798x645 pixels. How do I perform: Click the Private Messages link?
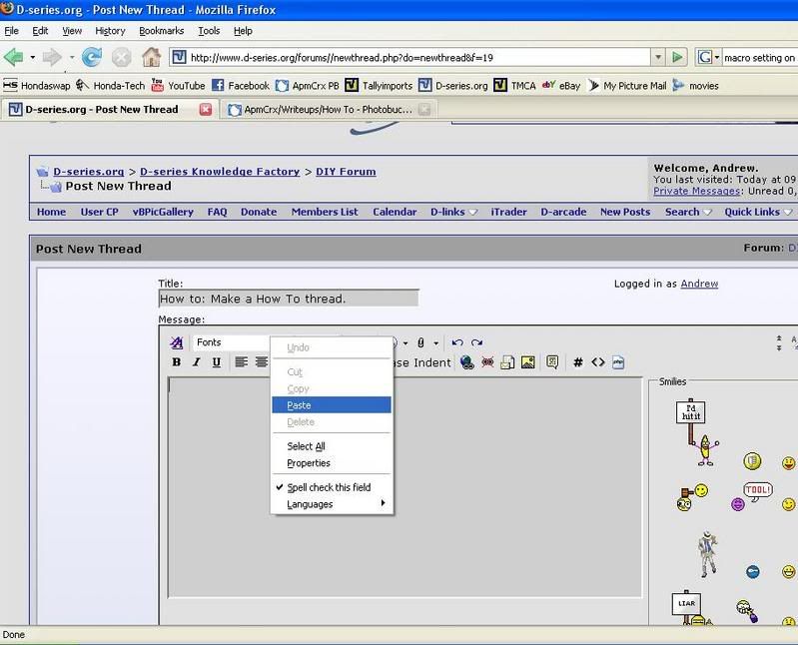[696, 191]
